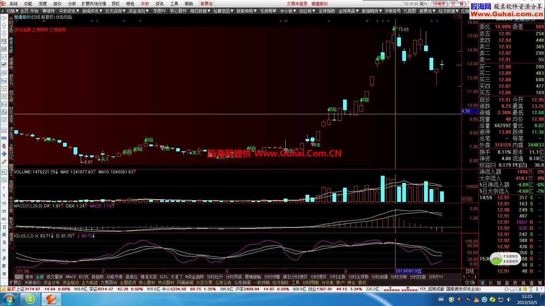Click the 2013/09/13 date marker on timeline
The image size is (545, 306).
click(408, 271)
